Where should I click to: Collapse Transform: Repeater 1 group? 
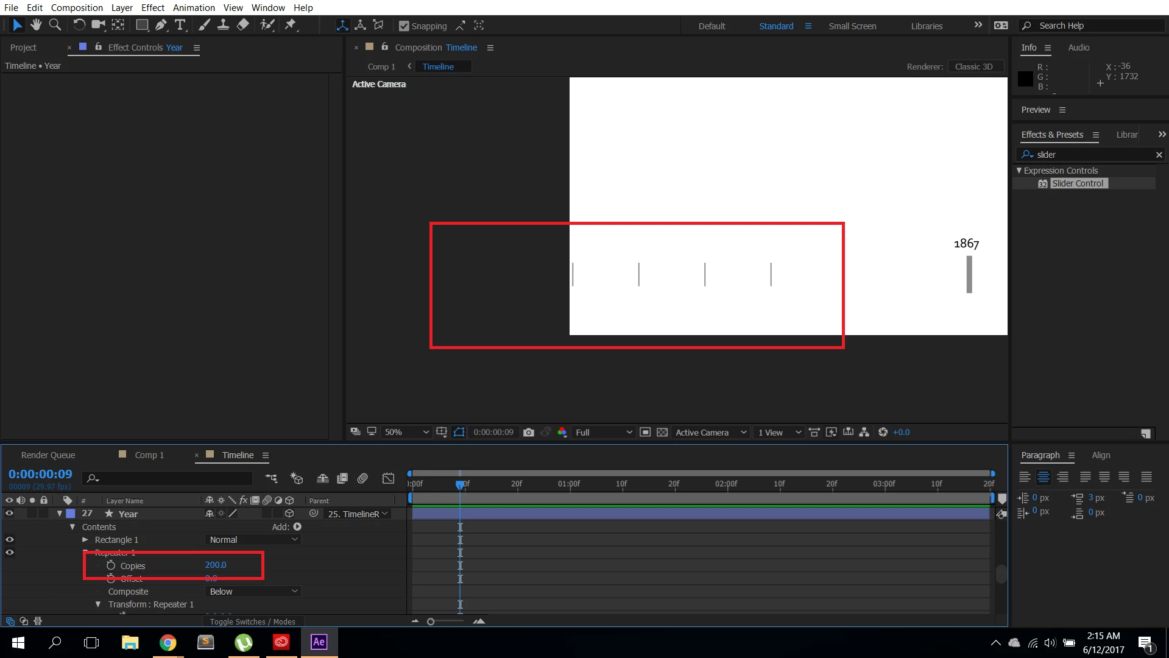point(98,604)
